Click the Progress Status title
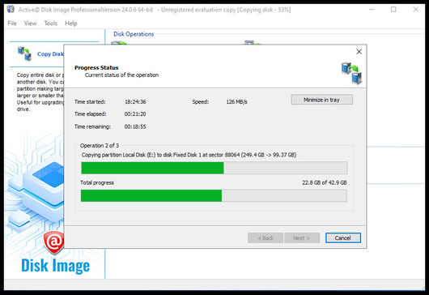429x295 pixels. point(96,67)
